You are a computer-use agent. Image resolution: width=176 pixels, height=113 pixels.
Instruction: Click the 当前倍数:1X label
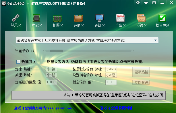pyautogui.click(x=25, y=51)
